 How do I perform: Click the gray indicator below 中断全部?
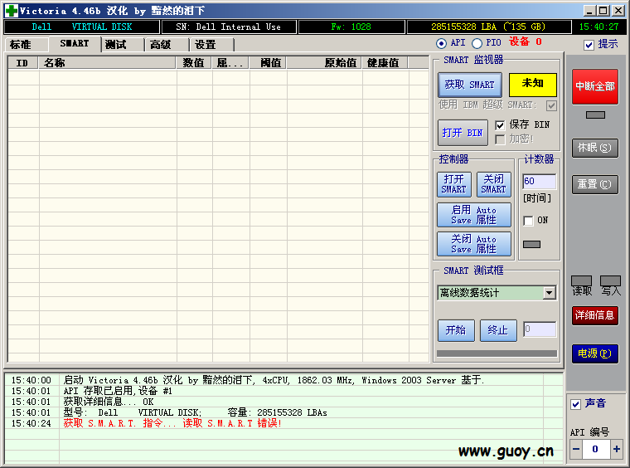click(595, 115)
